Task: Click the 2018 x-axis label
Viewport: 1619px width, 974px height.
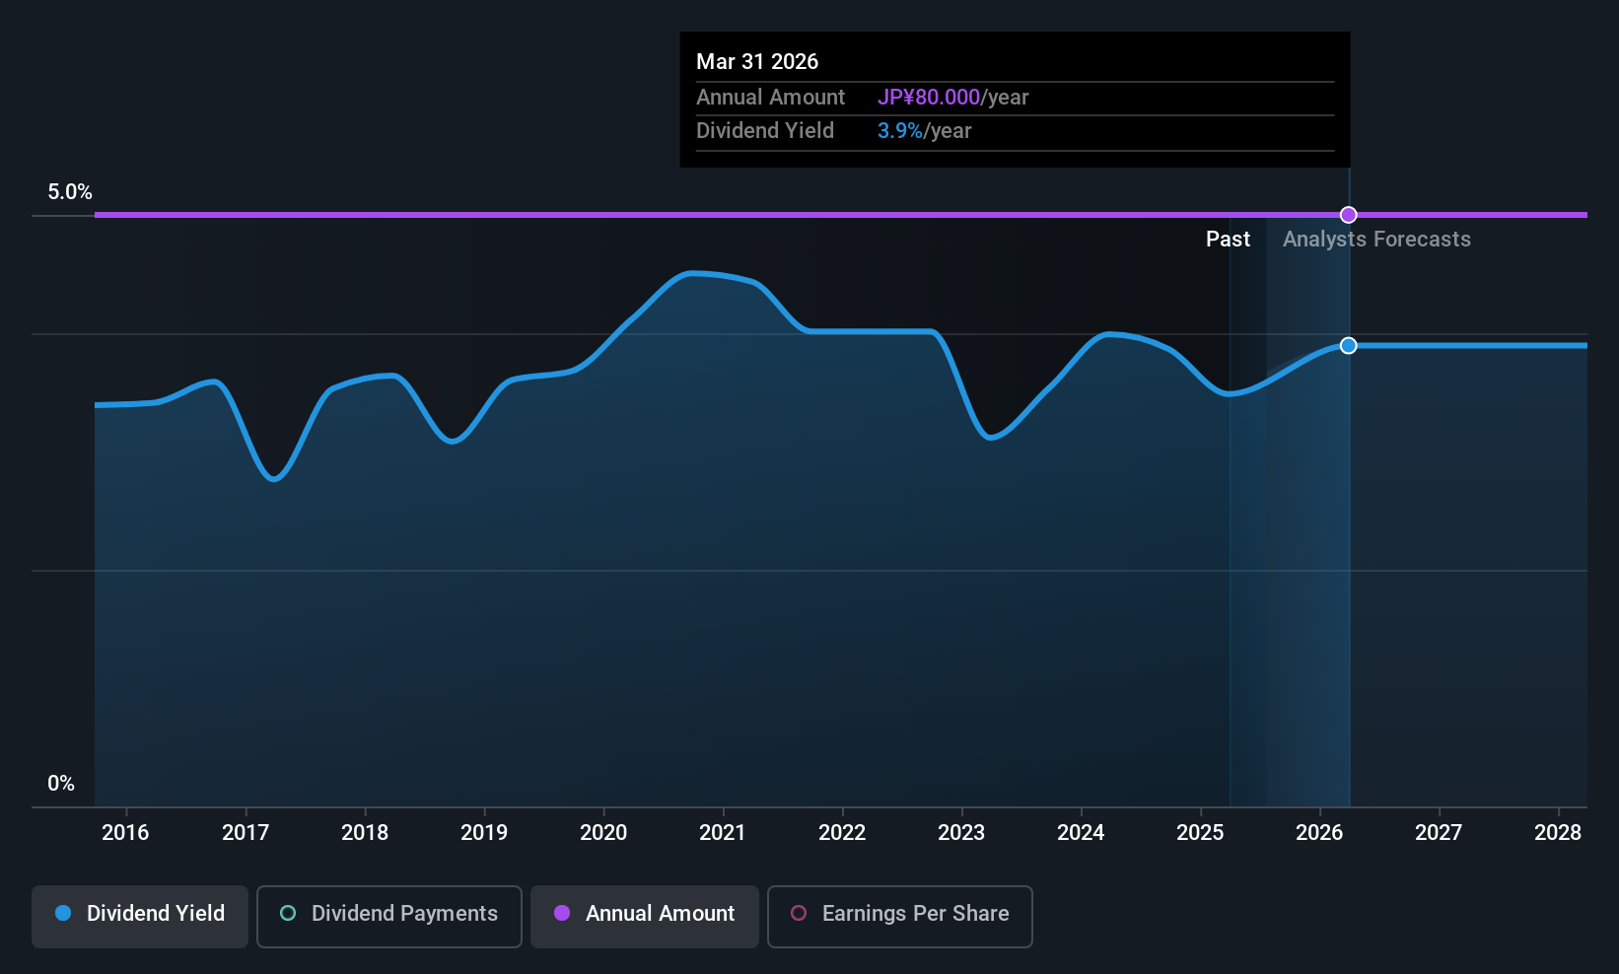Action: click(x=365, y=833)
